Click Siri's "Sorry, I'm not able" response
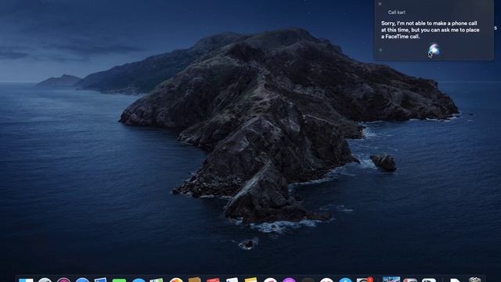This screenshot has height=282, width=501. (x=430, y=30)
